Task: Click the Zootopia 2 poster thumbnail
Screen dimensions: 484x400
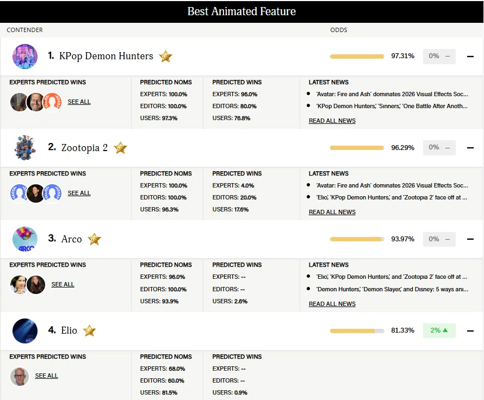Action: pos(25,148)
